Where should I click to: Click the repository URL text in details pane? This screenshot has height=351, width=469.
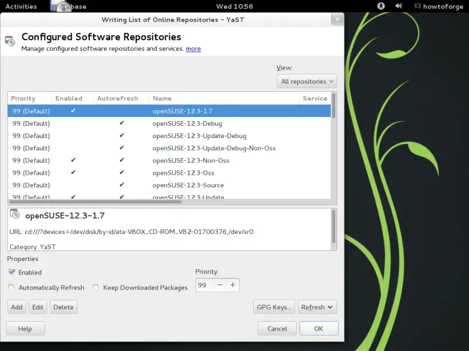131,232
